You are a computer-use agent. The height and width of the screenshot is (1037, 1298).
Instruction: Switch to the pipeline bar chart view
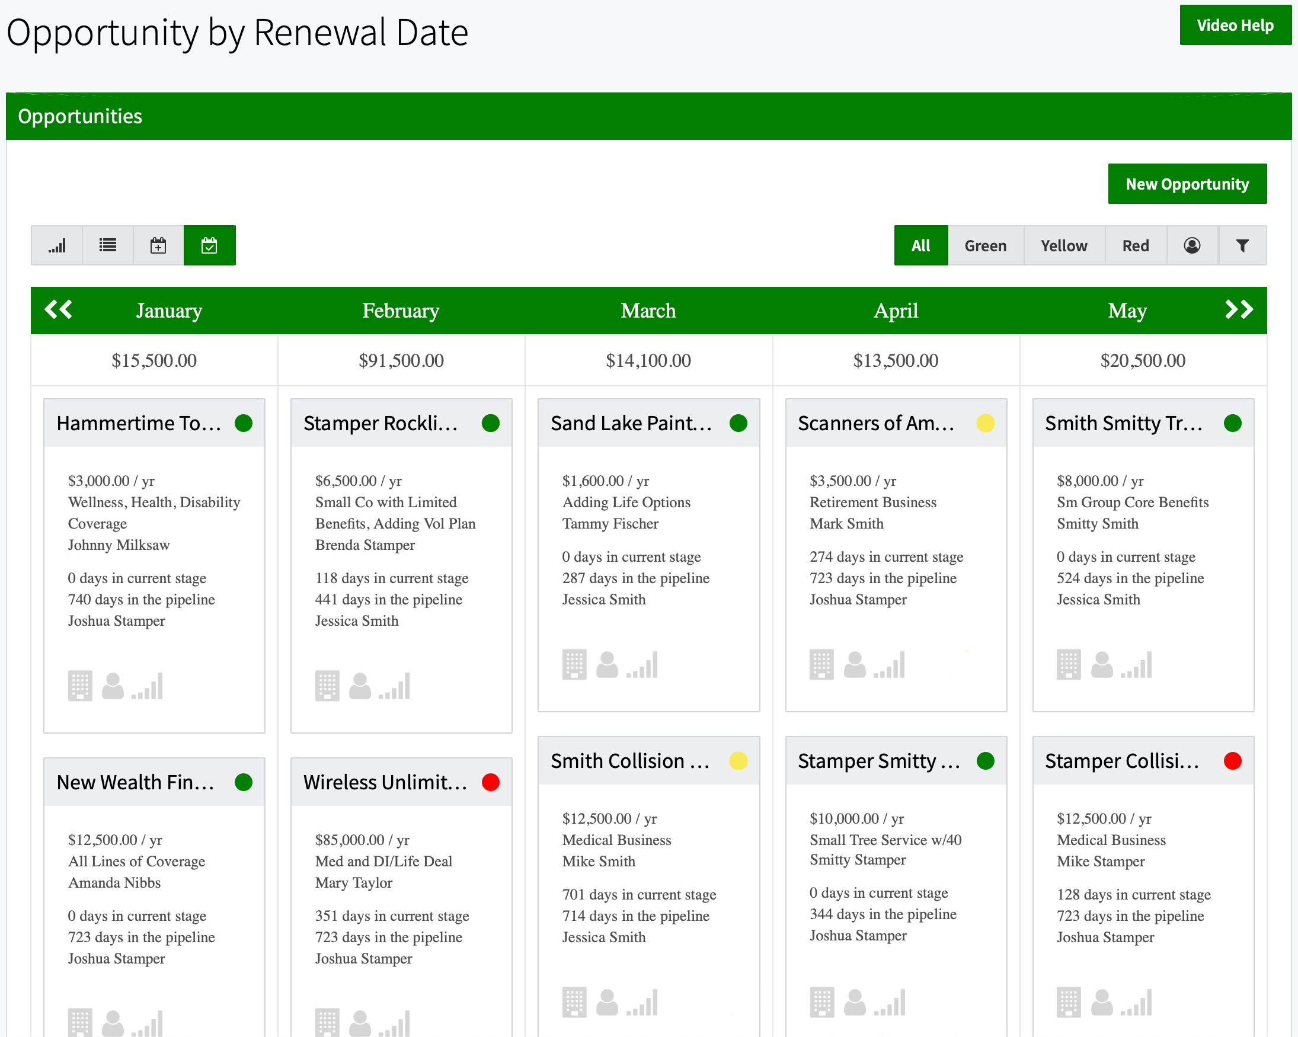point(56,245)
